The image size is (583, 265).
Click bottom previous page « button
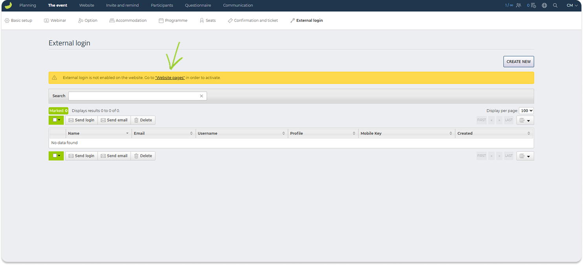point(491,156)
